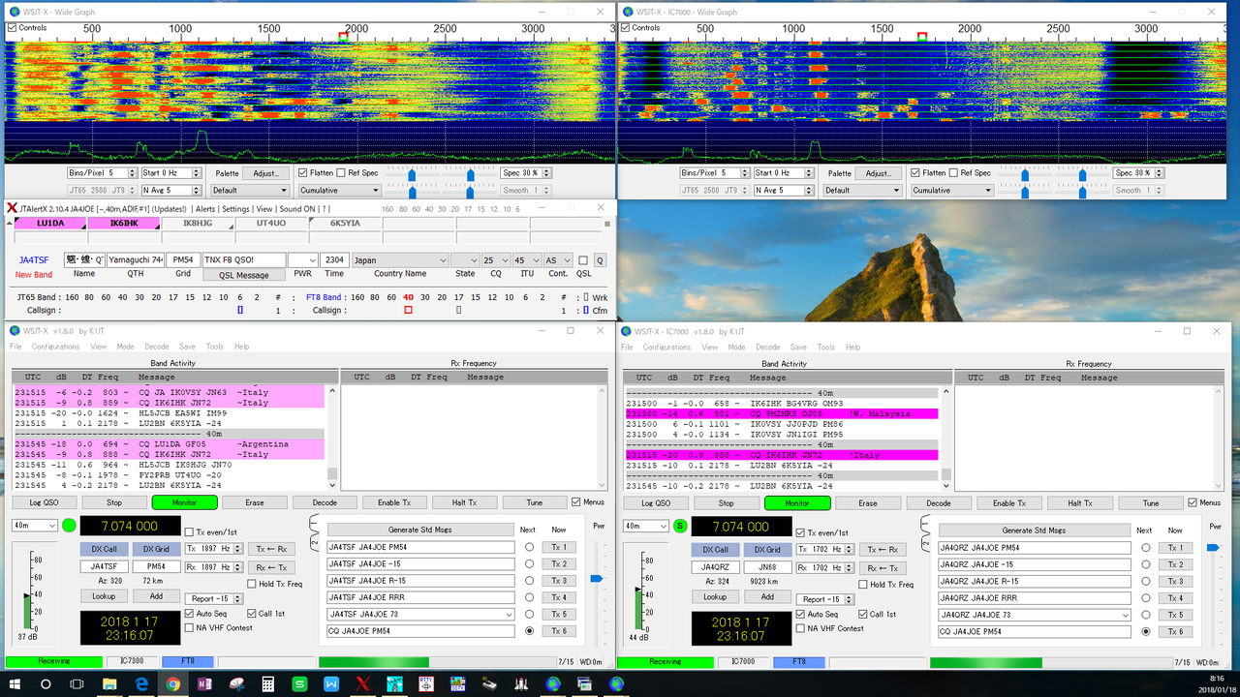
Task: Open Tools menu in IC7000 WSJT-X window
Action: [x=825, y=347]
